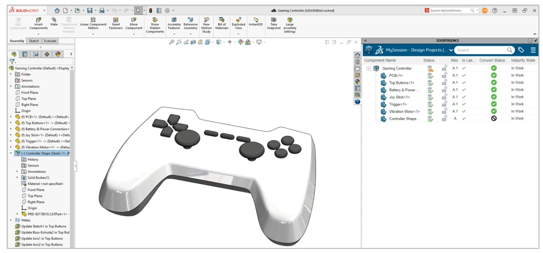The height and width of the screenshot is (253, 543).
Task: Expand the PCB<1> component node
Action: tap(11, 117)
